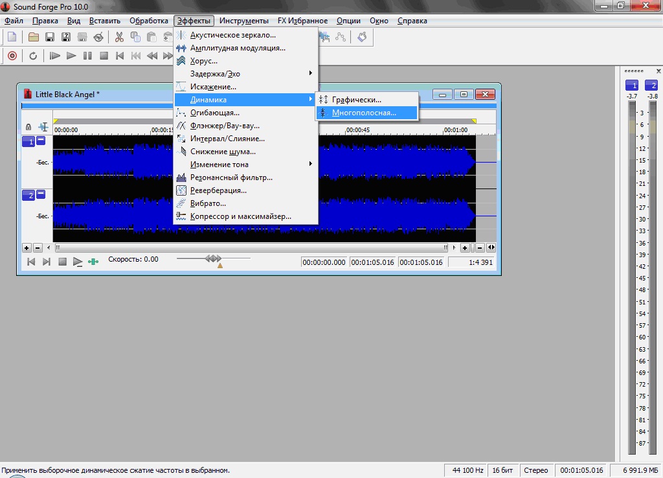The height and width of the screenshot is (478, 663).
Task: Click the New file toolbar icon
Action: coord(12,37)
